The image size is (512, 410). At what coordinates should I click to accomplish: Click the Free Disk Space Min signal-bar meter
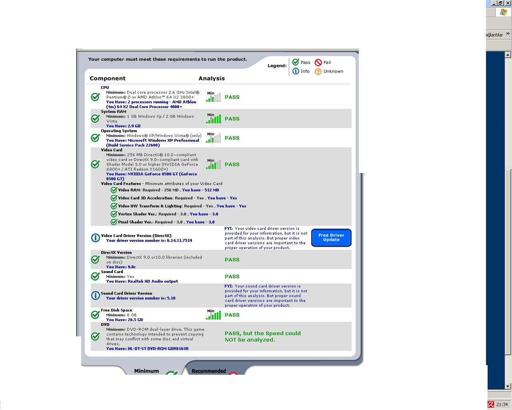click(213, 315)
